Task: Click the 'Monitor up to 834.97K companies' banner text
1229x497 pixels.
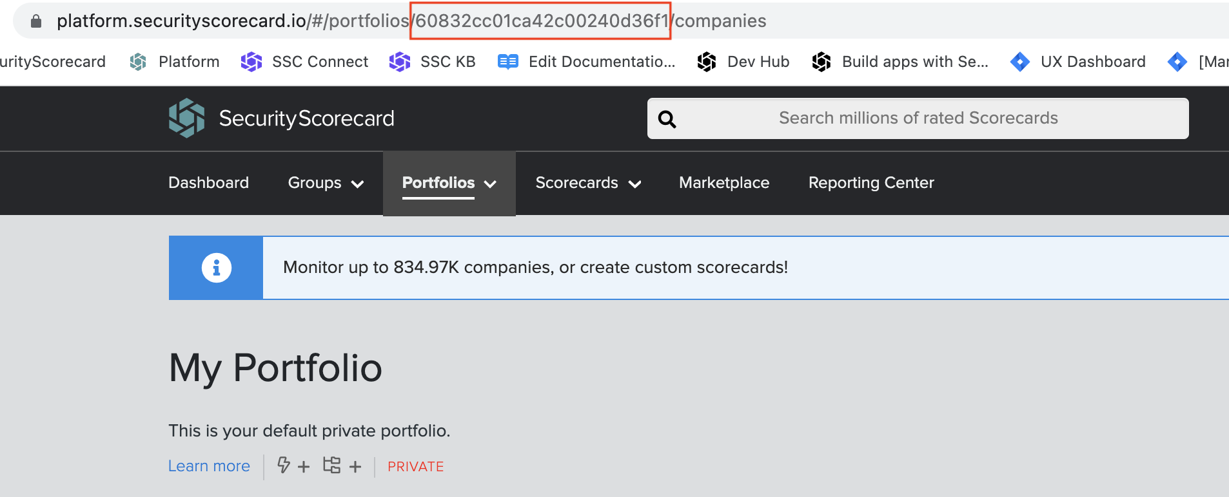Action: click(x=535, y=267)
